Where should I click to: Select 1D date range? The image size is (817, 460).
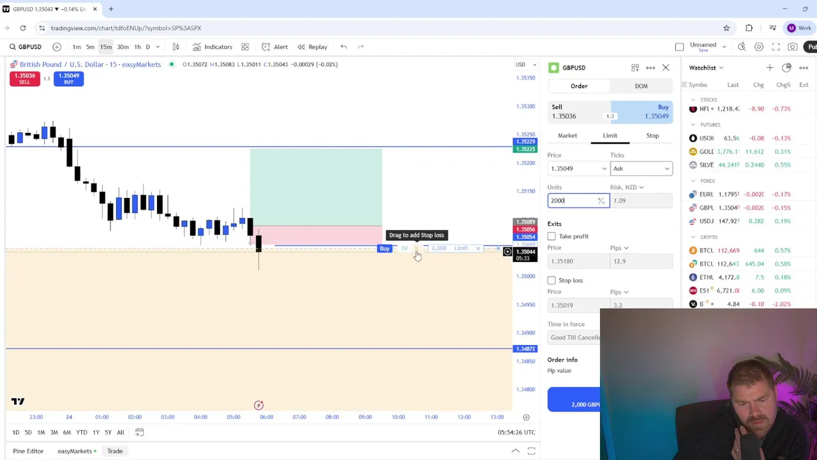click(x=16, y=433)
